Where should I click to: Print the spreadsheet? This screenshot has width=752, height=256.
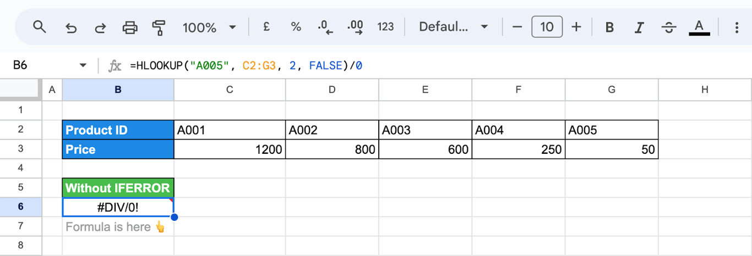(x=130, y=27)
